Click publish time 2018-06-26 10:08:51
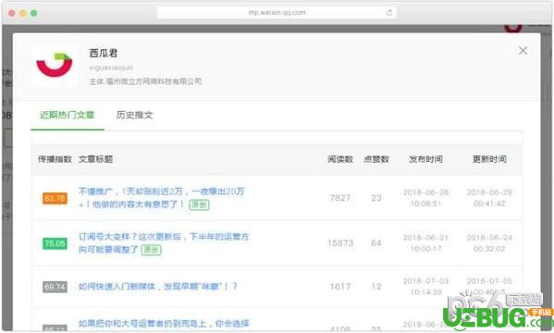 click(425, 198)
